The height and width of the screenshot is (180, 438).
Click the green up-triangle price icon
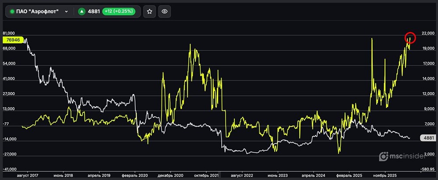(81, 11)
